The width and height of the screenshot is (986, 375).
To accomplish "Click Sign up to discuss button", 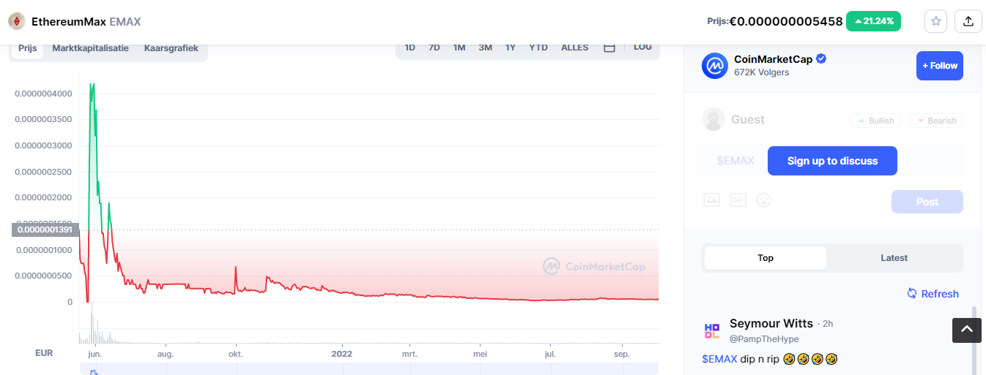I will (x=832, y=161).
